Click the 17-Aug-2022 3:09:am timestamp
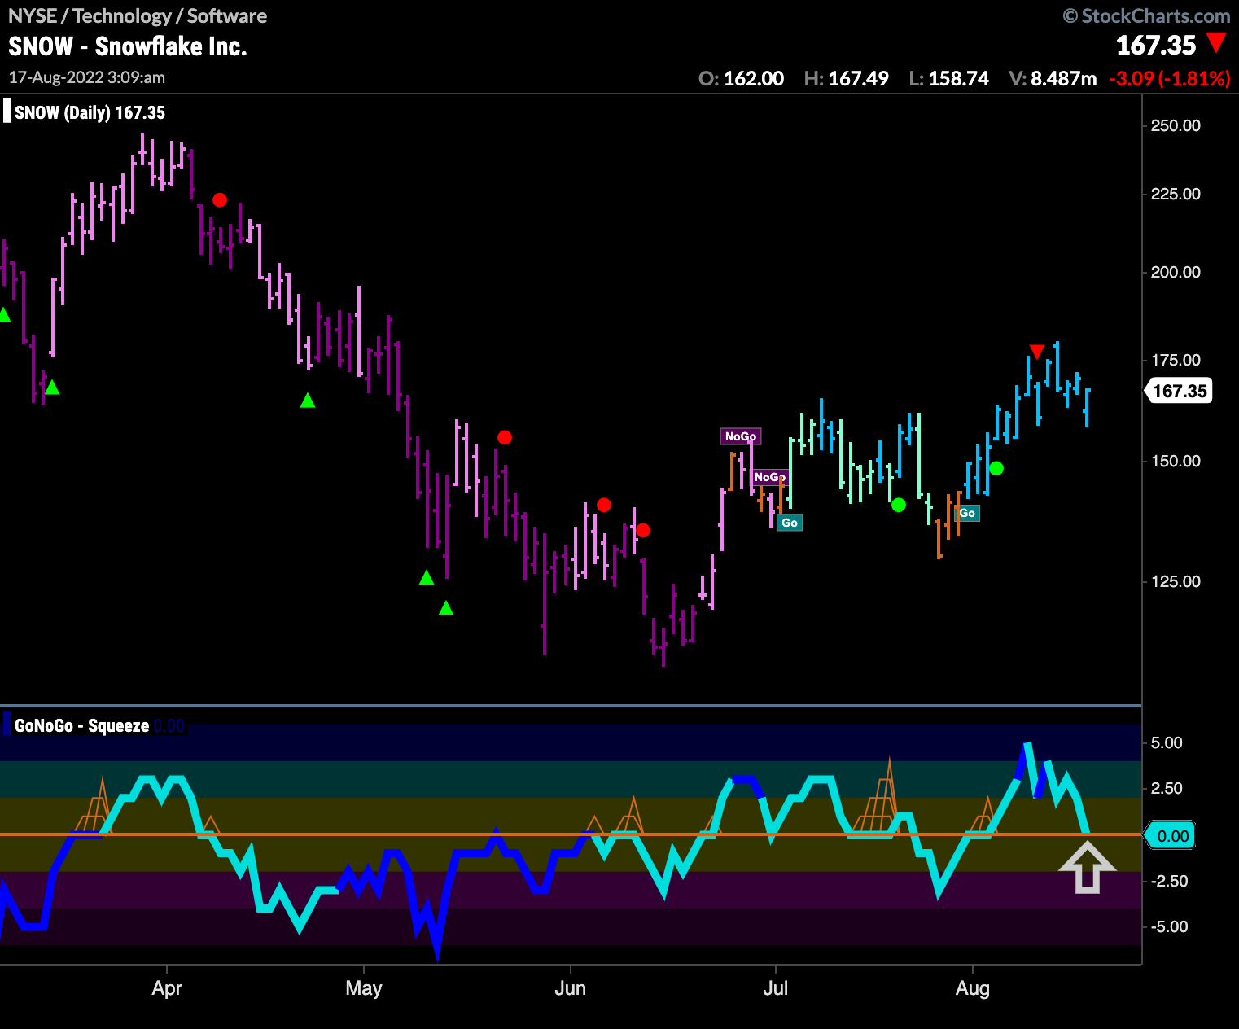The image size is (1239, 1029). point(87,77)
